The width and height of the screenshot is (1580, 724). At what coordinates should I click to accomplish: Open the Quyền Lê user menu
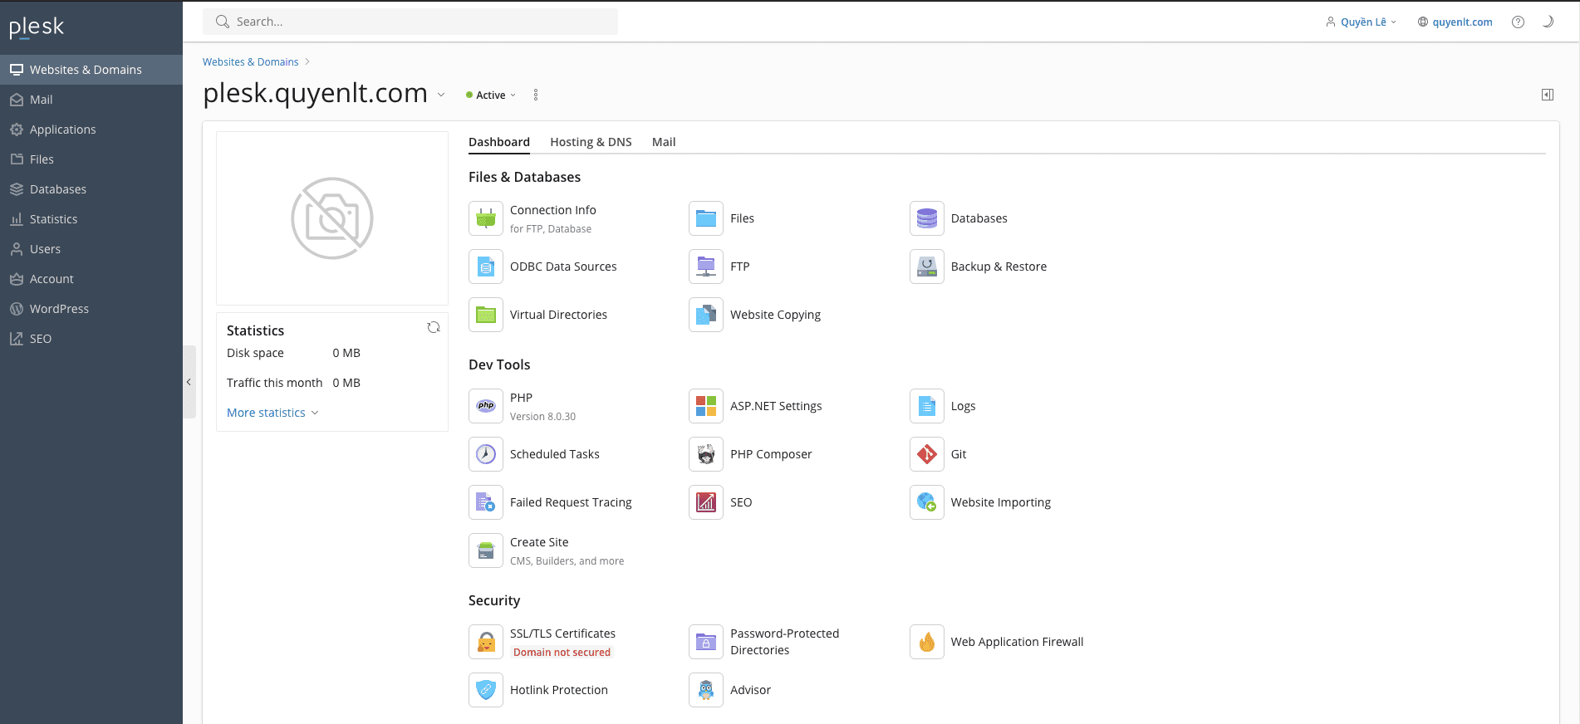[1361, 22]
